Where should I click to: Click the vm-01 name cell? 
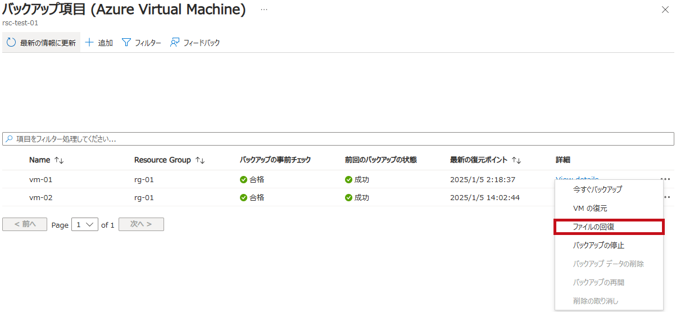pyautogui.click(x=40, y=180)
